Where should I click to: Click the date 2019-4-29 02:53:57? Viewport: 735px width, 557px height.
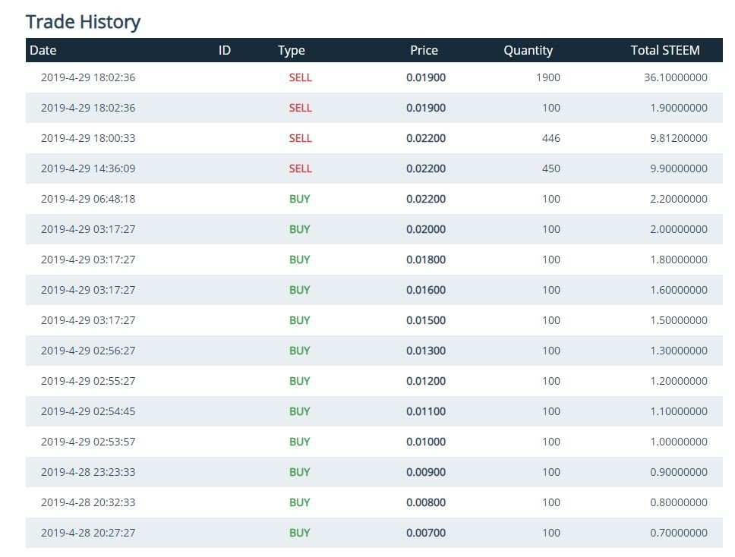click(88, 442)
